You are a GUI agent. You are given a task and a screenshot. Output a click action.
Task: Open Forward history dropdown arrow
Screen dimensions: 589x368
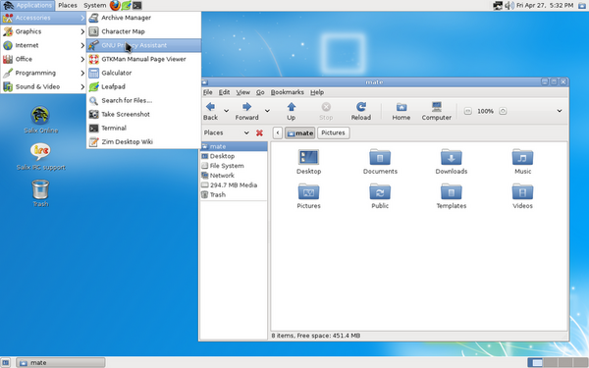(x=267, y=111)
